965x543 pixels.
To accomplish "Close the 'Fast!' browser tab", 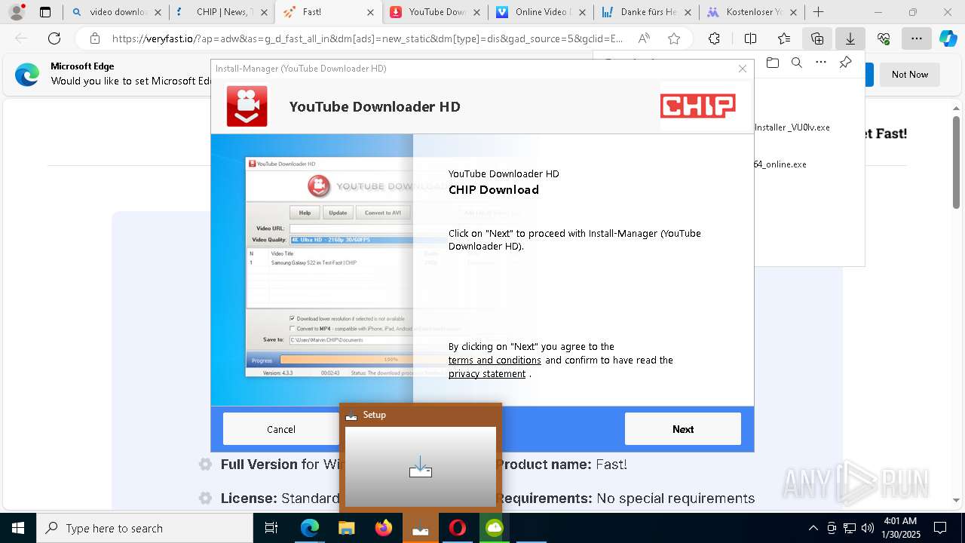I will click(369, 12).
